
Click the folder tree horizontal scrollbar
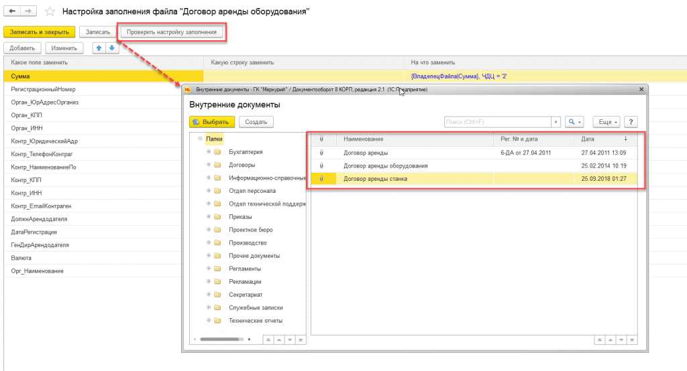tap(220, 339)
